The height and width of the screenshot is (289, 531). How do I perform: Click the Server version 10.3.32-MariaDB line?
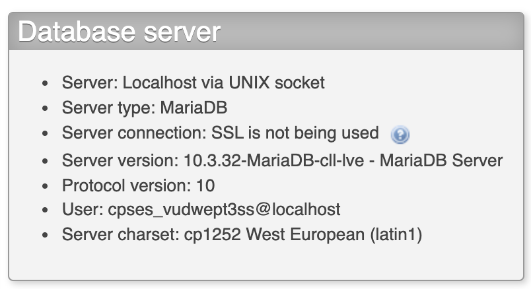click(x=282, y=160)
